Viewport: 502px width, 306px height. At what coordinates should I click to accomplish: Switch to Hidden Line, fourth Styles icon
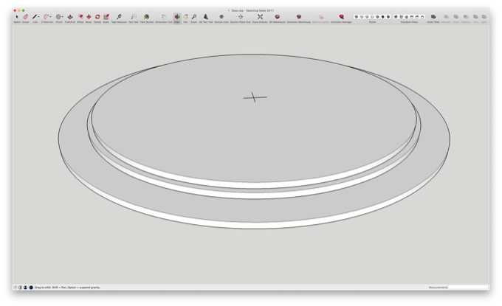pos(372,17)
